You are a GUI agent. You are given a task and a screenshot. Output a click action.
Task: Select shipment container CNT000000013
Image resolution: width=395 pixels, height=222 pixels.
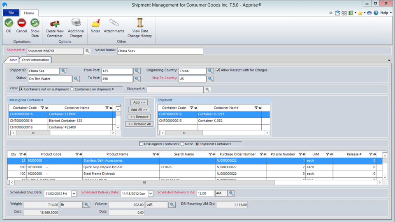(214, 121)
